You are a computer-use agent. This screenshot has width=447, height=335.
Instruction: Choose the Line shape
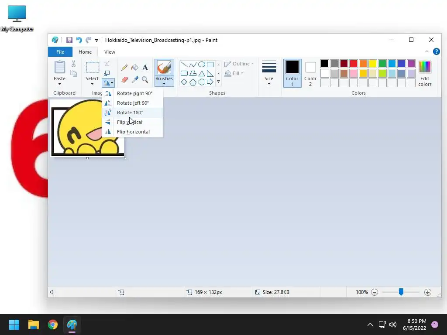[184, 65]
